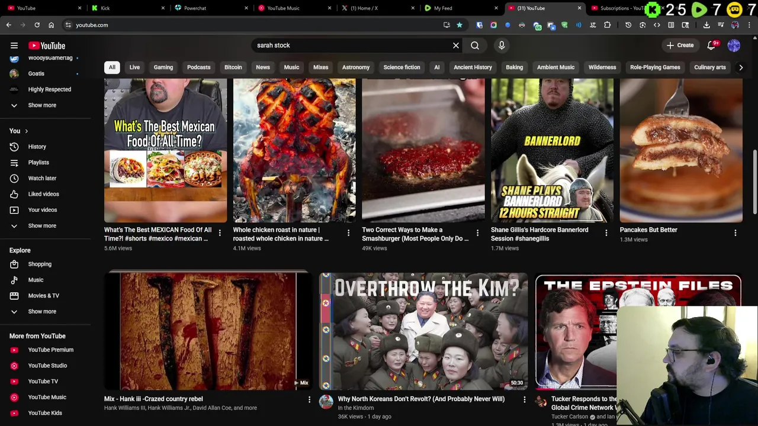Show more filter chips with right arrow
This screenshot has width=758, height=426.
pos(740,67)
